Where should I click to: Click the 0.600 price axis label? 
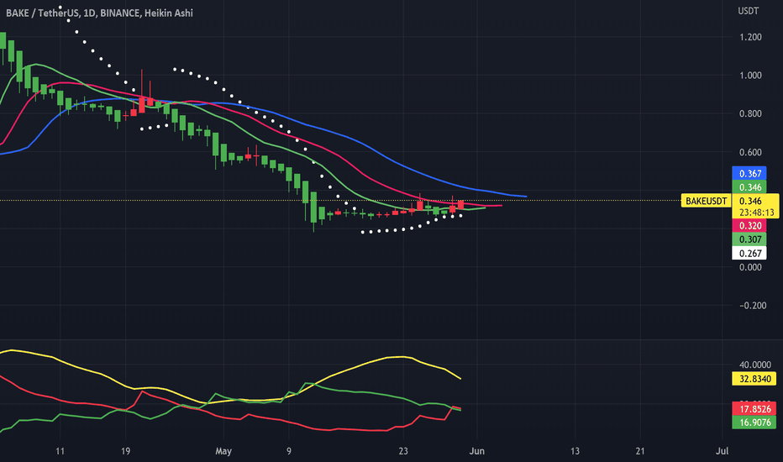tap(750, 152)
